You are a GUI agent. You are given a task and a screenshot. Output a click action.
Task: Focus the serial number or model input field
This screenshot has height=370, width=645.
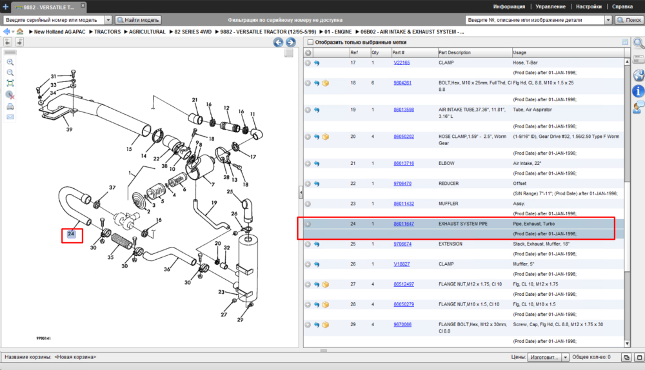tap(54, 20)
